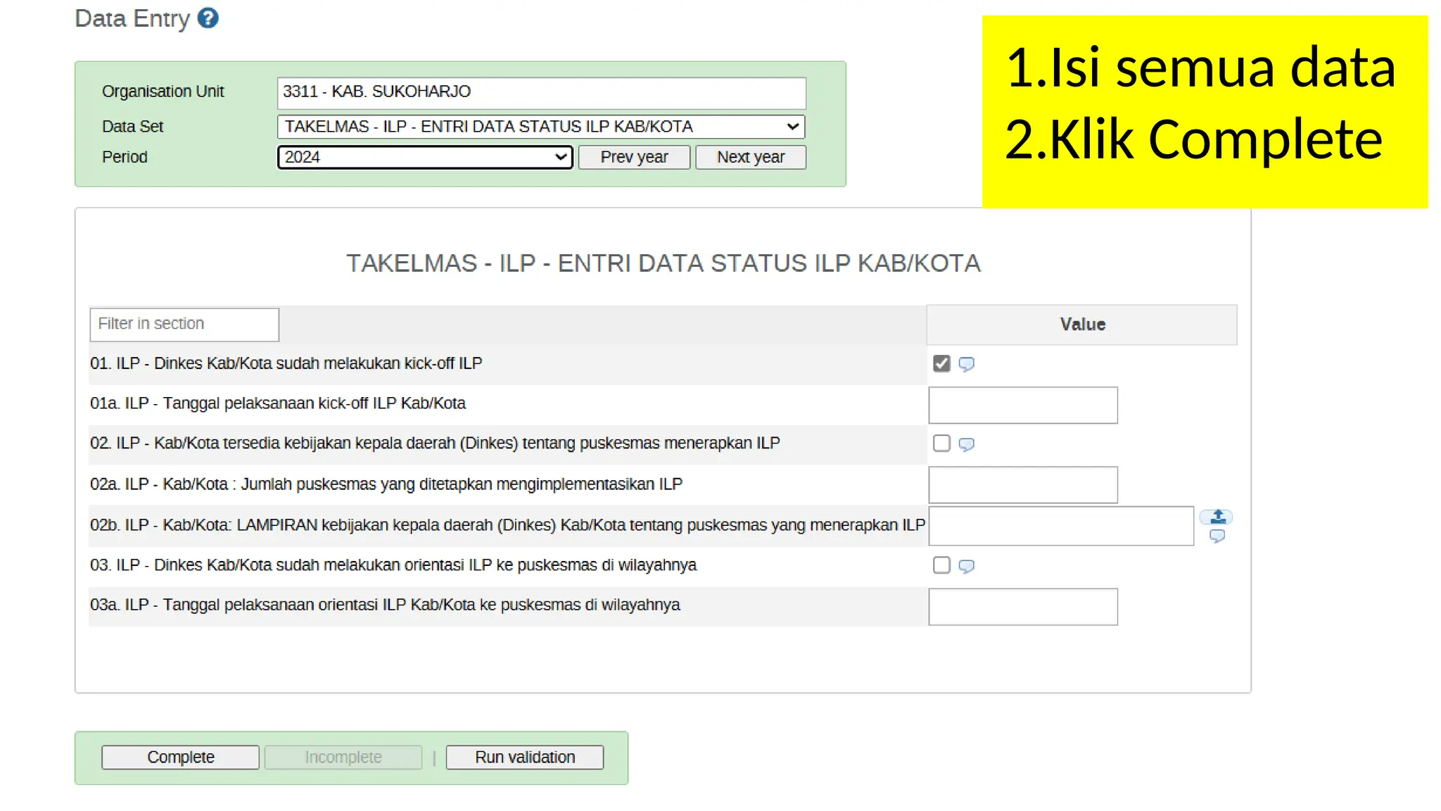Image resolution: width=1441 pixels, height=811 pixels.
Task: Go to Prev year period
Action: tap(634, 157)
